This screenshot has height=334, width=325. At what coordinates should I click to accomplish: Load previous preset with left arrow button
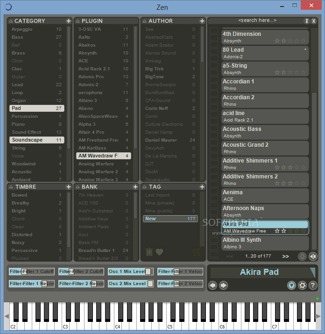[x=212, y=285]
